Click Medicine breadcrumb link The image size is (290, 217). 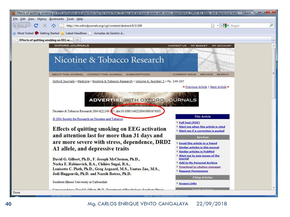(84, 81)
